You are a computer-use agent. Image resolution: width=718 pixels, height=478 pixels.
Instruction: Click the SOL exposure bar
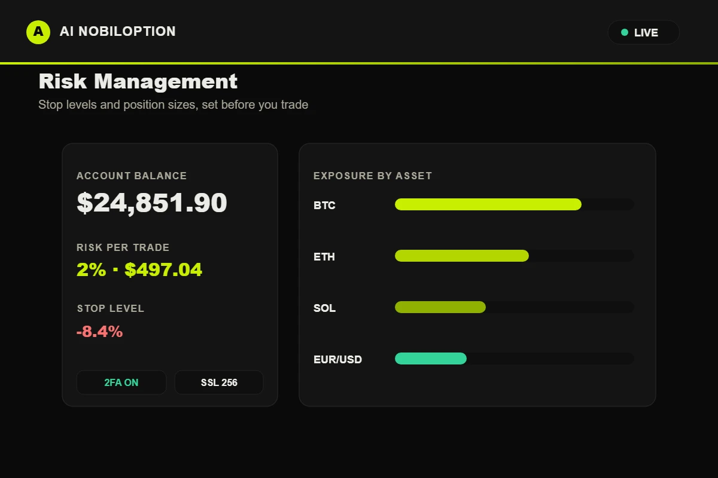click(515, 307)
